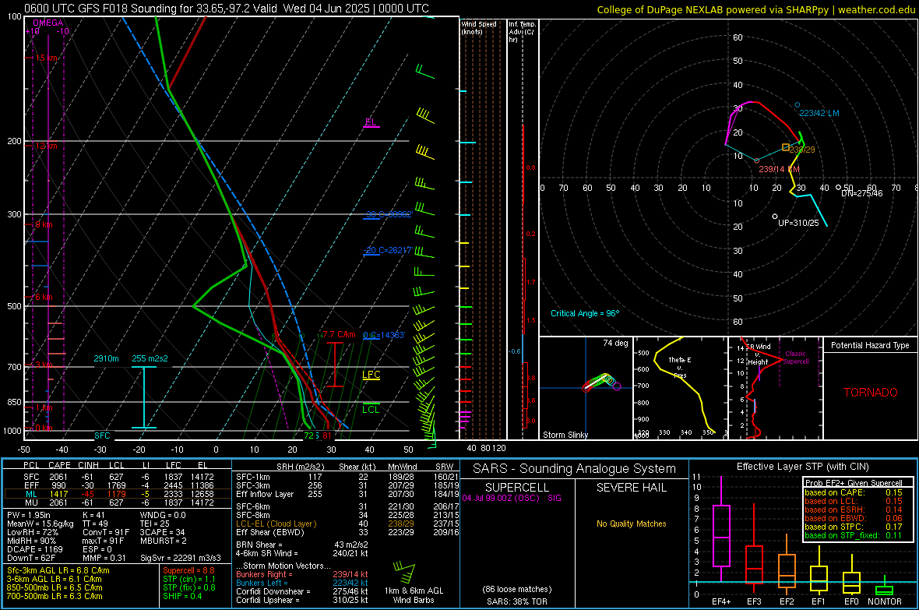This screenshot has width=919, height=610.
Task: Click the -20 C=26217' height label
Action: click(388, 250)
